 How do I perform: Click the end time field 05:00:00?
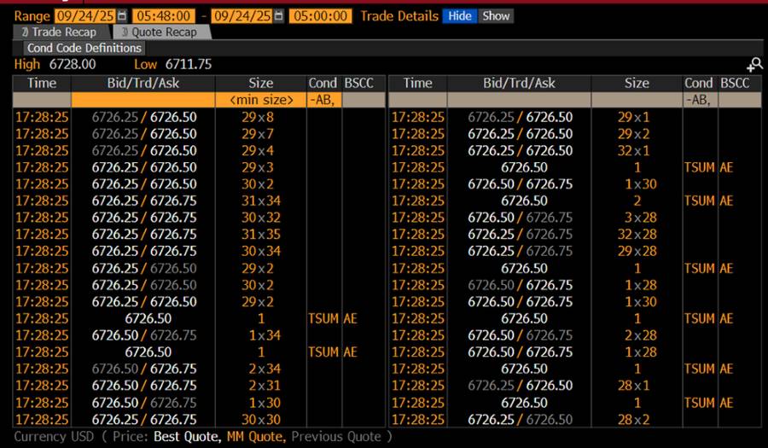coord(320,16)
